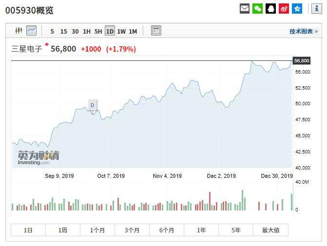This screenshot has width=327, height=246.
Task: Click the black QQ bell share icon
Action: (x=270, y=9)
